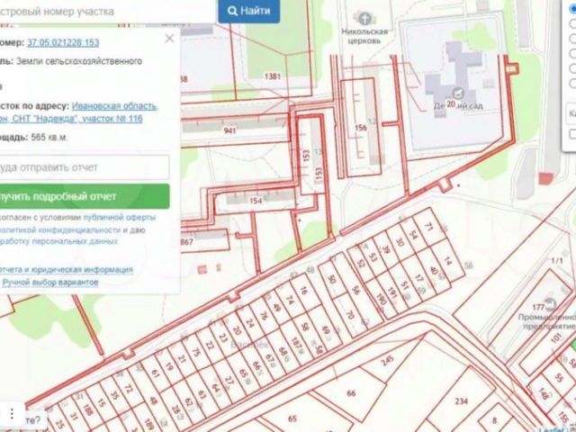Click the Куда отправить отчет email field

[84, 167]
